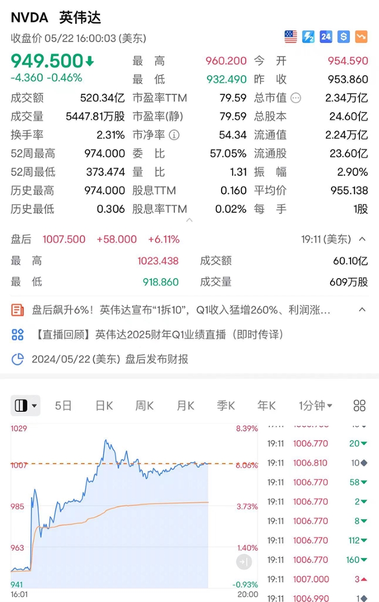Tap the 今开 value 954.590
The height and width of the screenshot is (602, 379).
tap(348, 61)
